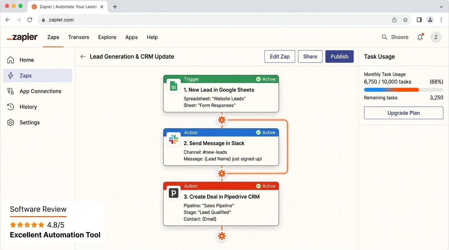The width and height of the screenshot is (449, 250).
Task: Open the Create Deal in Pipedrive CRM step
Action: coord(221,204)
